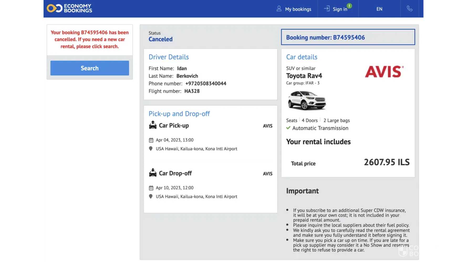This screenshot has height=262, width=467.
Task: Open the EN language selector
Action: [379, 9]
